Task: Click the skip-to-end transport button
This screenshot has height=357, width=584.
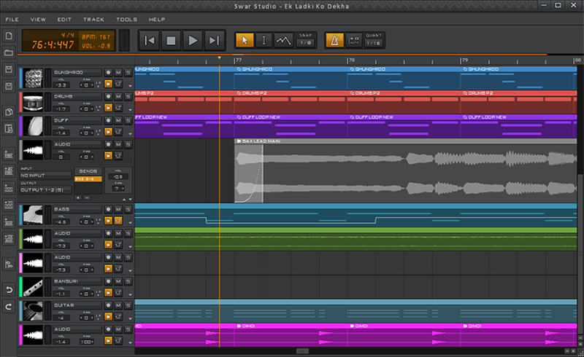Action: (214, 40)
